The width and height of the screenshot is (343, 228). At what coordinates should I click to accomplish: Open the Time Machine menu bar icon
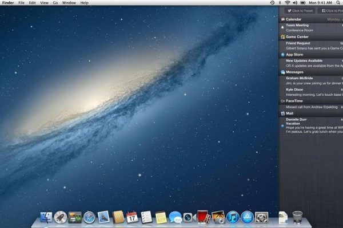tap(272, 3)
